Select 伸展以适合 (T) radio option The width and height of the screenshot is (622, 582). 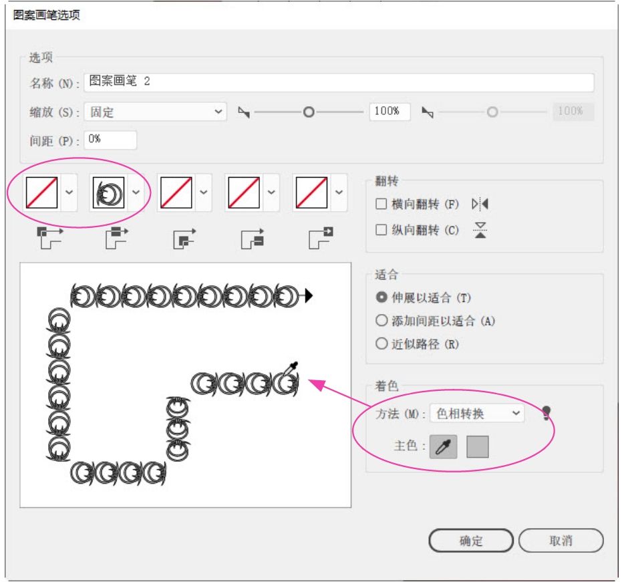(381, 297)
